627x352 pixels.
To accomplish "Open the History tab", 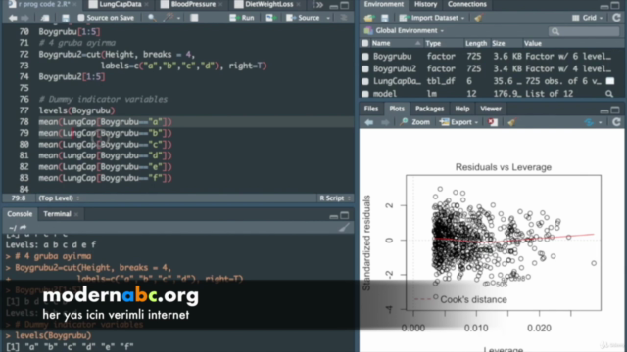I will click(x=425, y=4).
